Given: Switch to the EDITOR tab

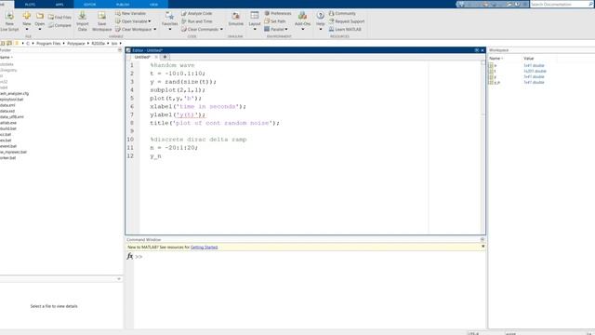Looking at the screenshot, I should (89, 4).
